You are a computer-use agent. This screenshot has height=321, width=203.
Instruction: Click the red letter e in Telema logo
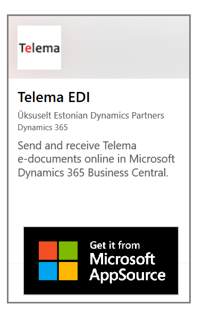tap(28, 48)
